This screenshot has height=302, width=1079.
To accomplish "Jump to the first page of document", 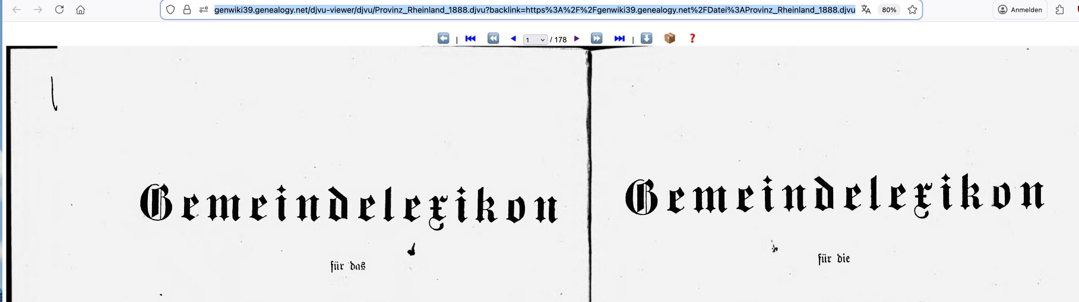I will (470, 38).
